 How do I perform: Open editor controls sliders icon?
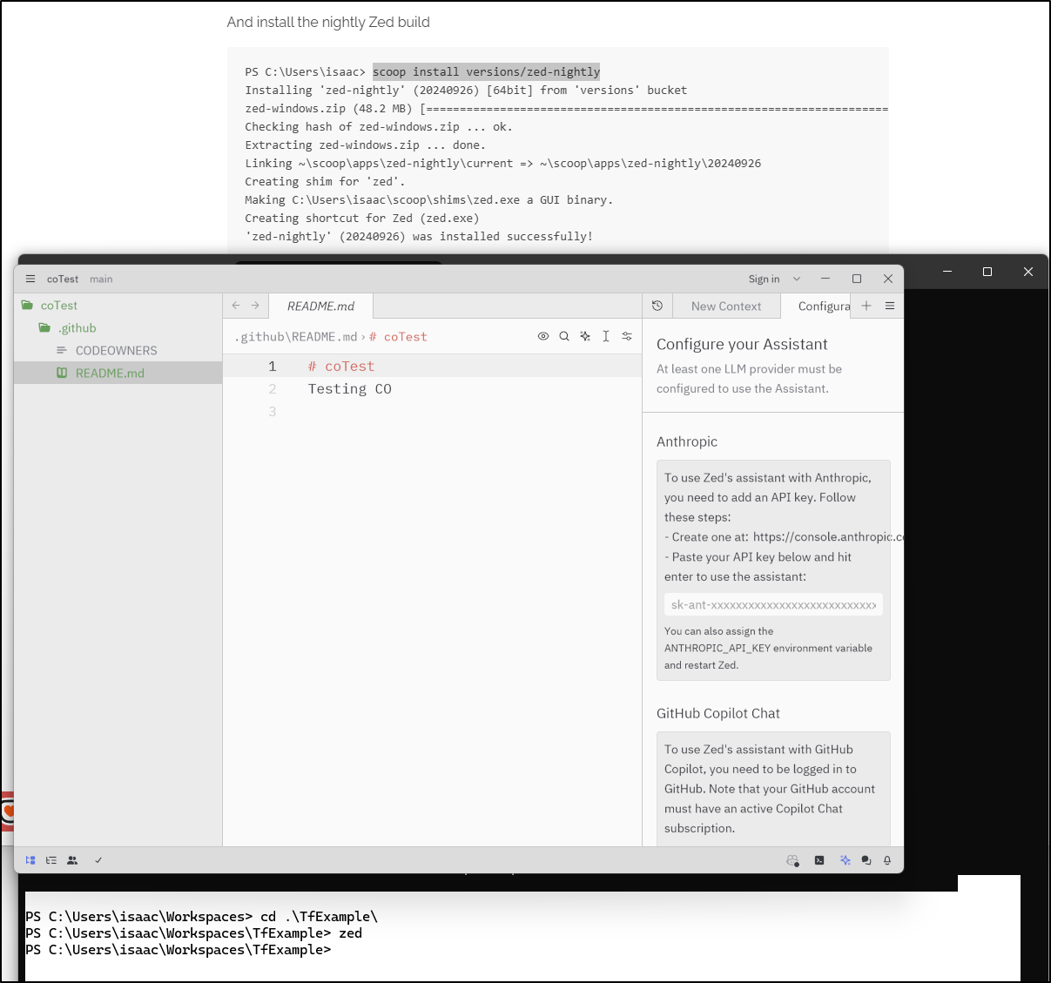(x=627, y=336)
